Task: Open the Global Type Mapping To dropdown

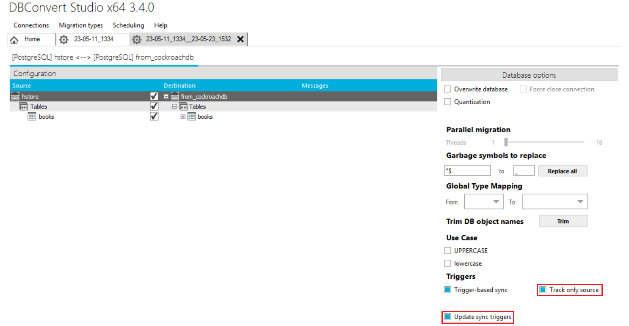Action: [555, 201]
